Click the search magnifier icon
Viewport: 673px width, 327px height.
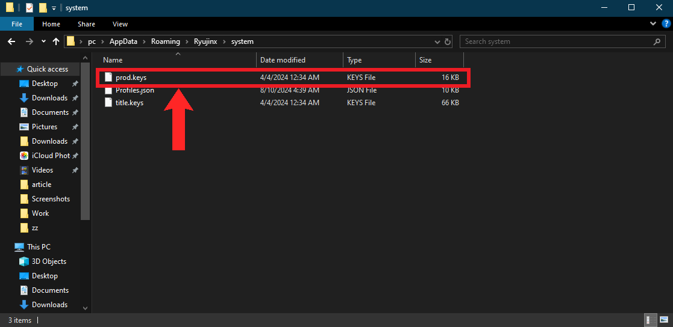click(x=657, y=41)
